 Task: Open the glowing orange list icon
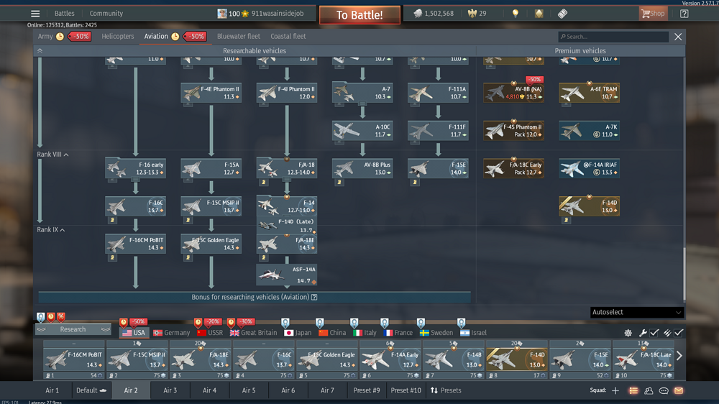click(x=633, y=391)
